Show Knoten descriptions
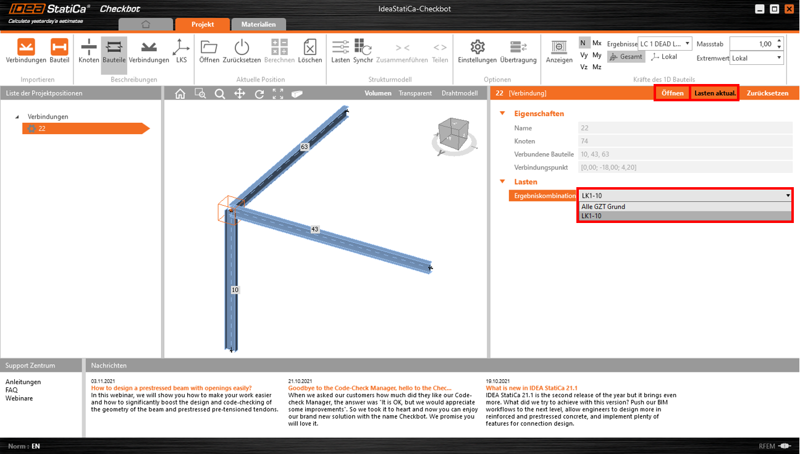Screen dimensions: 800x454 (89, 51)
